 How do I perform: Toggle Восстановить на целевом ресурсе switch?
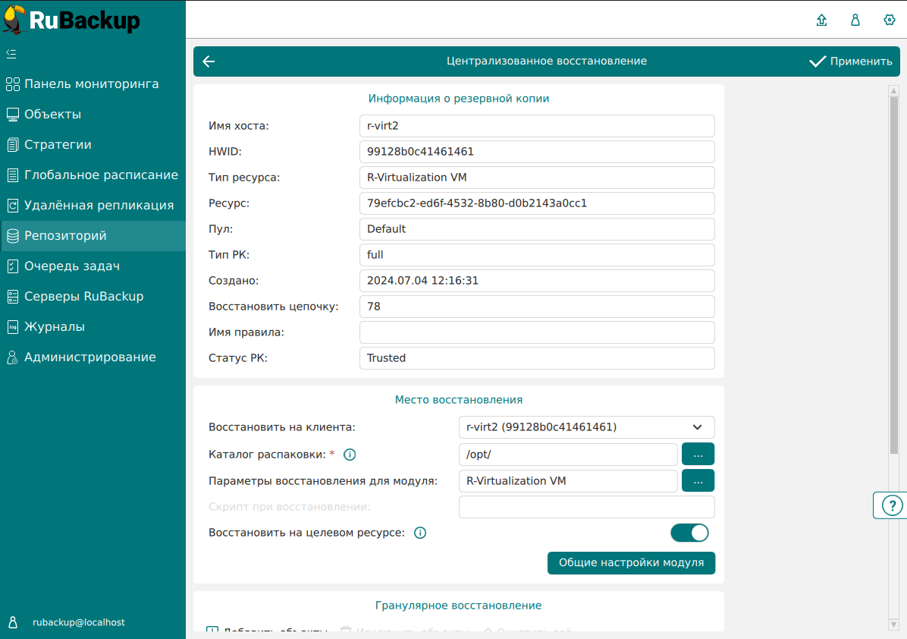689,533
